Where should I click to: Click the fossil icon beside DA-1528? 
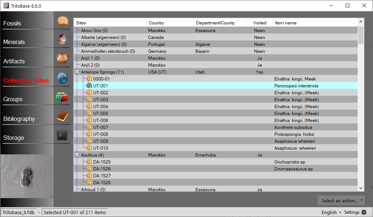(89, 182)
